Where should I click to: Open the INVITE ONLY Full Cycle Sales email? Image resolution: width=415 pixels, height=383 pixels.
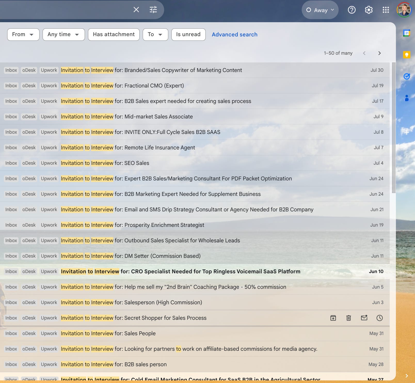point(195,132)
